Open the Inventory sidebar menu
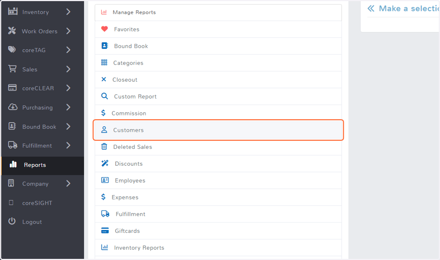The height and width of the screenshot is (260, 440). 42,12
